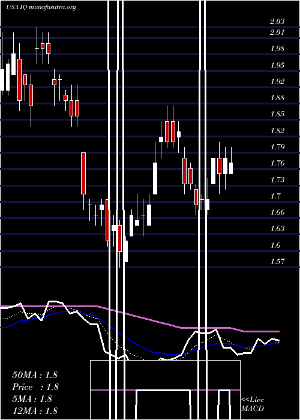Click the 1.7 price axis label

pyautogui.click(x=275, y=196)
